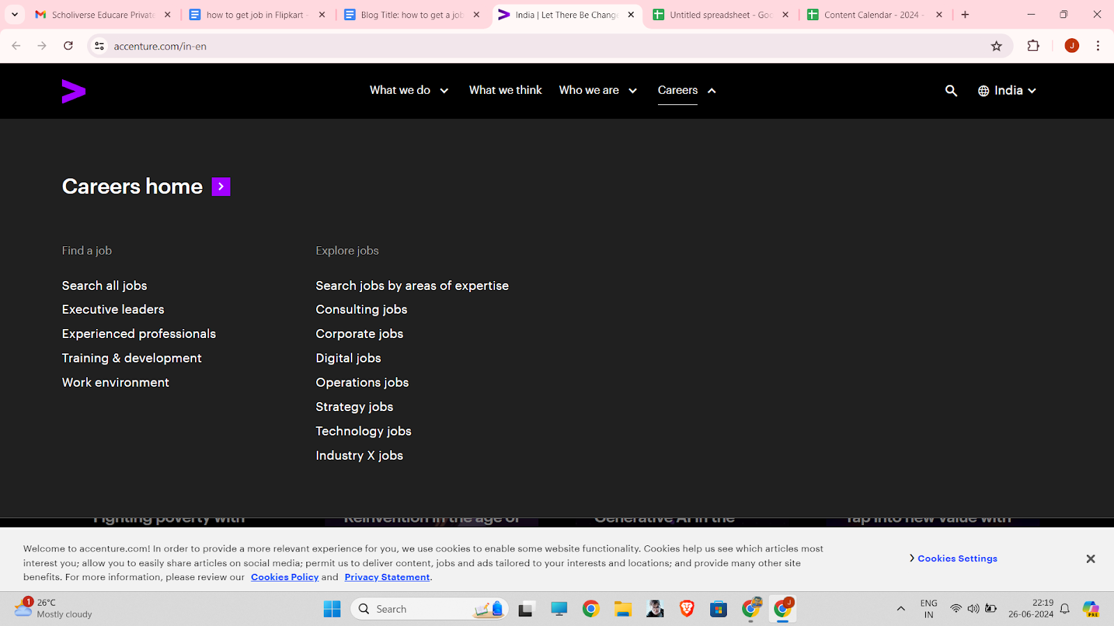
Task: Open Task View on the taskbar
Action: coord(526,609)
